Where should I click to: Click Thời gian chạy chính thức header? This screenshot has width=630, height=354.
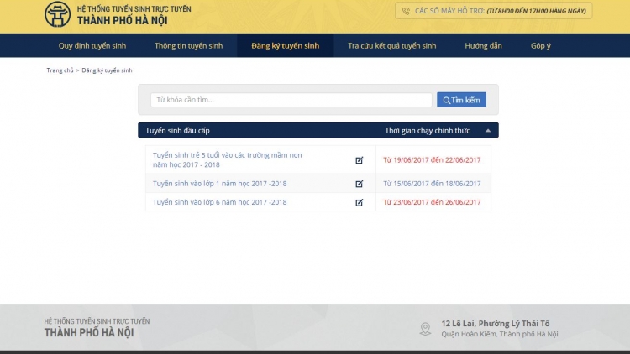pyautogui.click(x=427, y=130)
